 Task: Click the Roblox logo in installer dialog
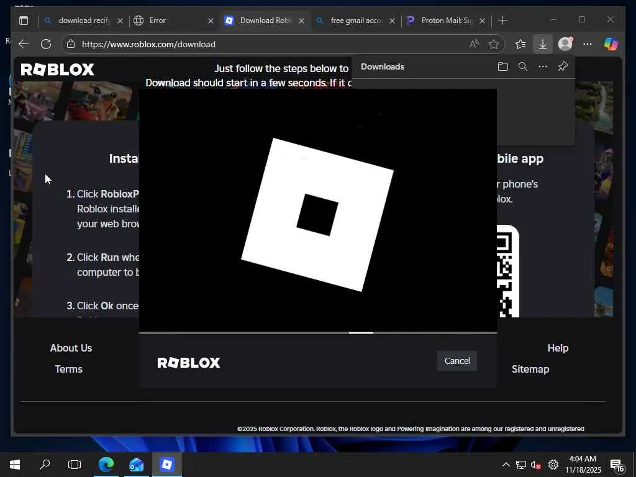[189, 363]
